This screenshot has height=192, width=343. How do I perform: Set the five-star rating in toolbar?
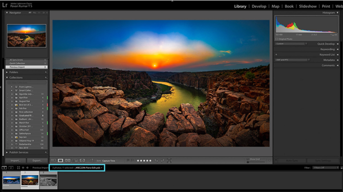click(x=144, y=160)
